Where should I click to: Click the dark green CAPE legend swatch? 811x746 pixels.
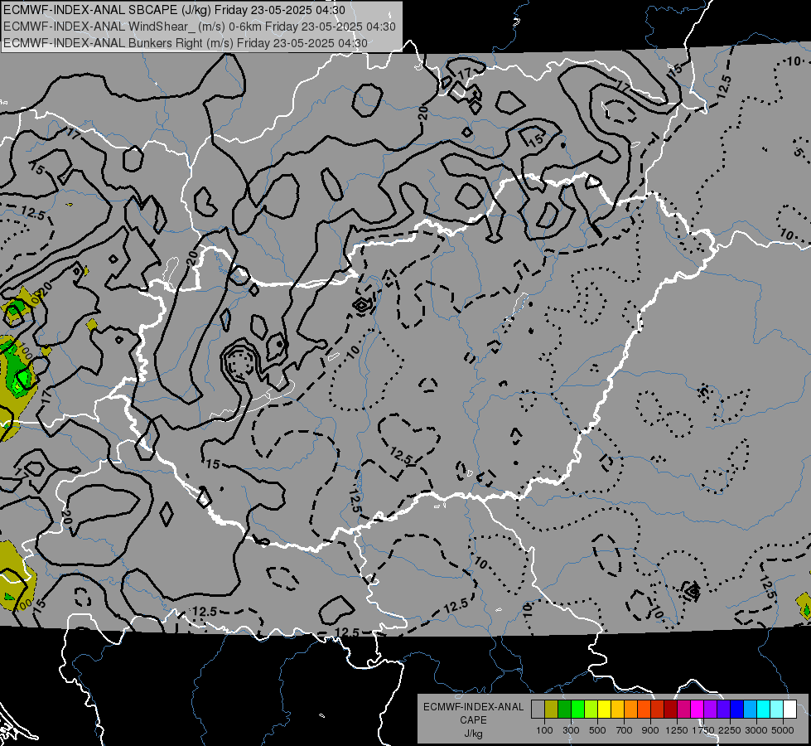point(564,709)
